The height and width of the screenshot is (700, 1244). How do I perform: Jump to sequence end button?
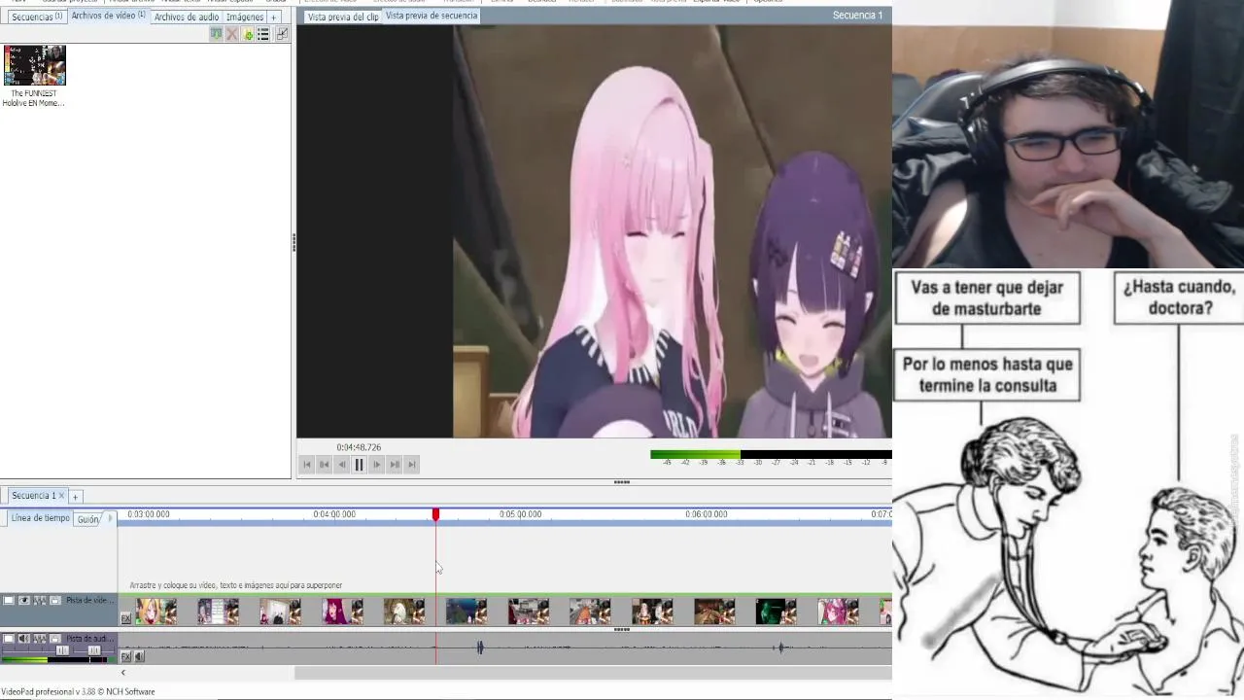411,465
